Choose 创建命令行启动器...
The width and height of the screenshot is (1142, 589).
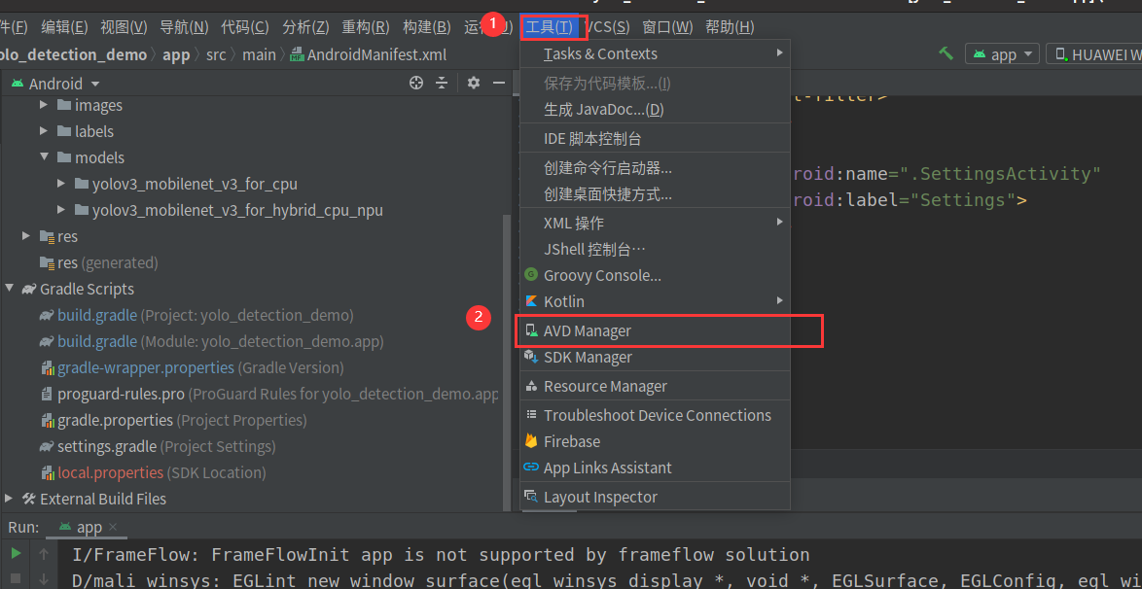point(655,168)
